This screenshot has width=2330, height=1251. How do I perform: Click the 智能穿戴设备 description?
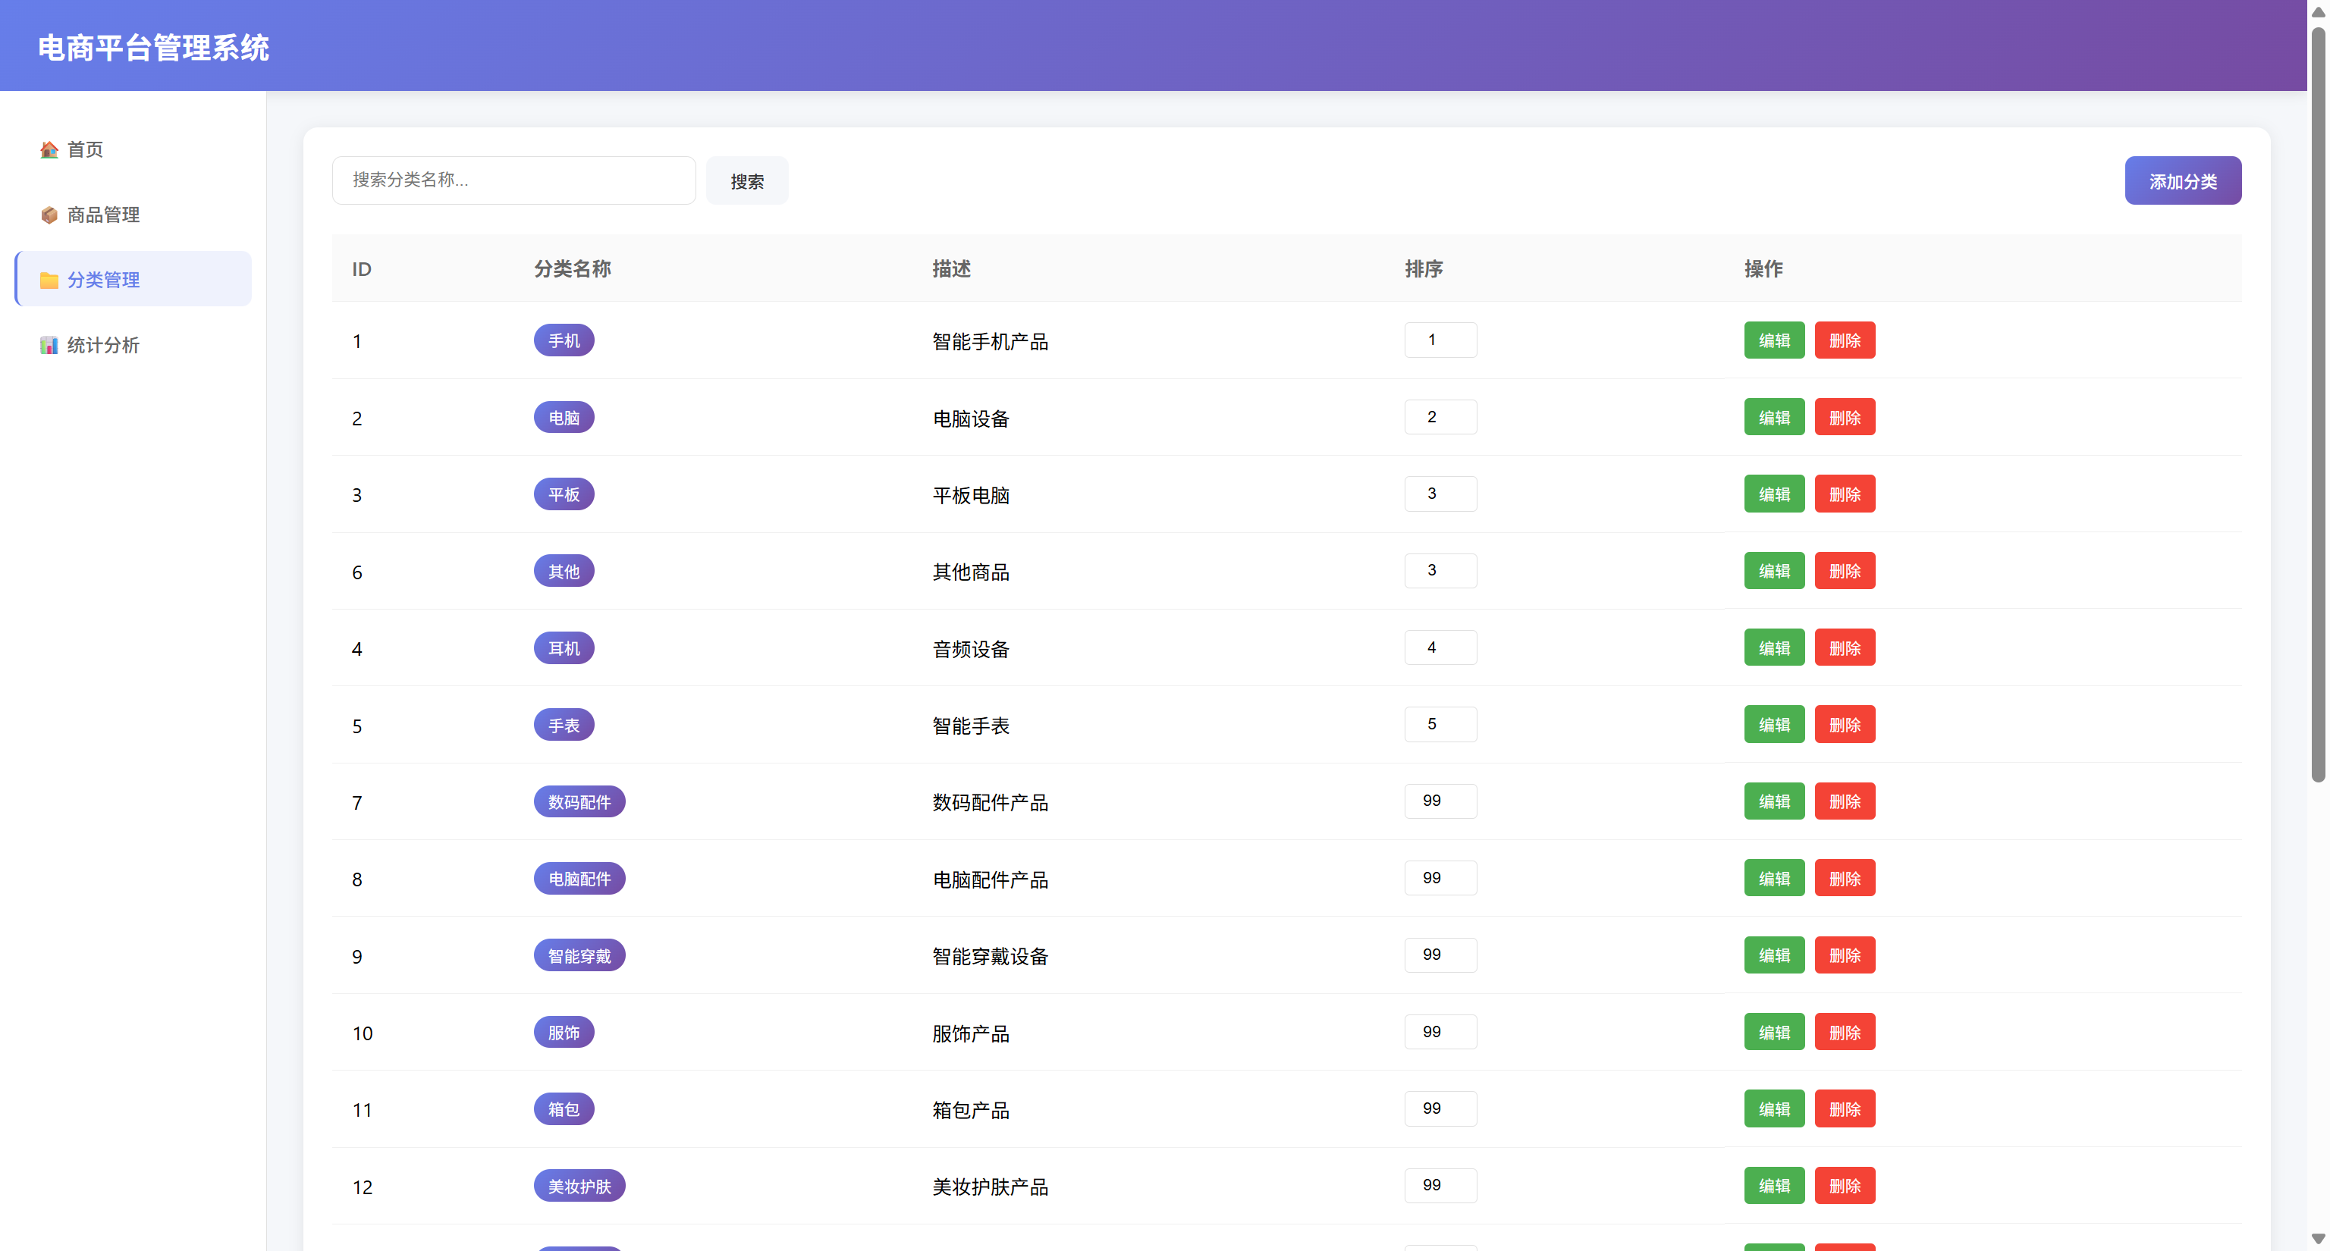point(991,956)
